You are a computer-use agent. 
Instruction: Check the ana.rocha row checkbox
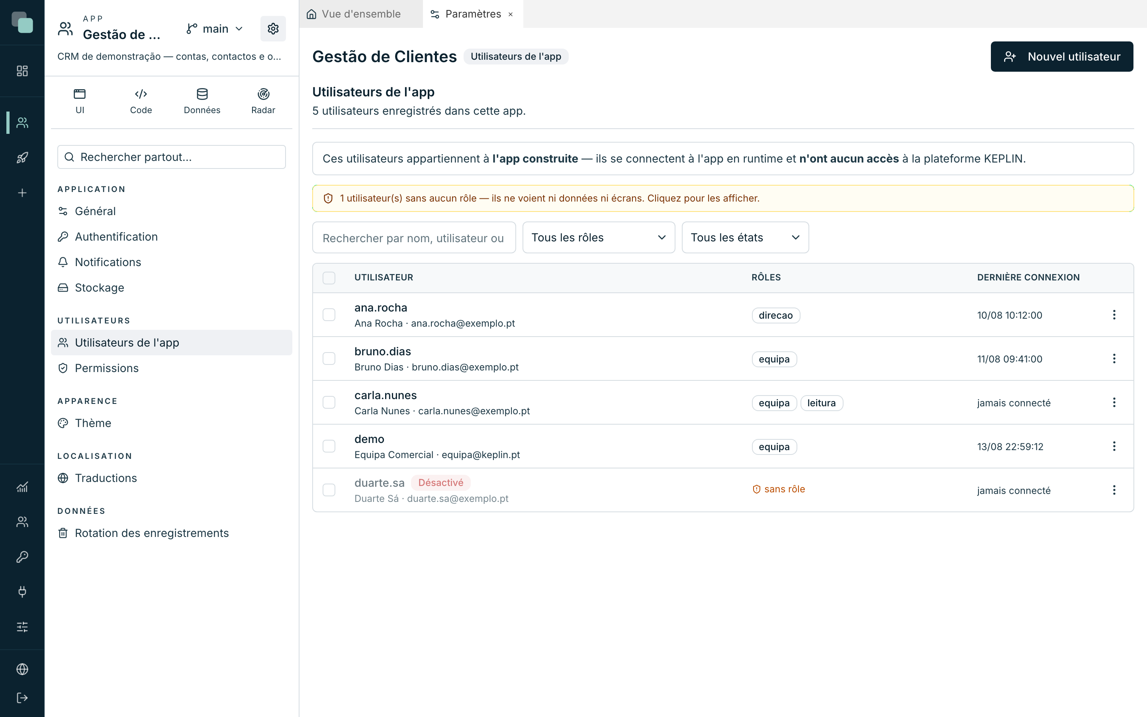[x=329, y=315]
